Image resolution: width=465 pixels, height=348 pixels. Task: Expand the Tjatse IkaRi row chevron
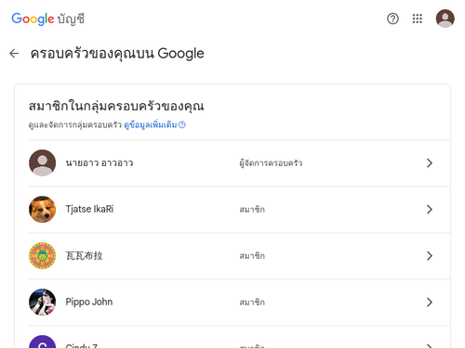pyautogui.click(x=430, y=210)
